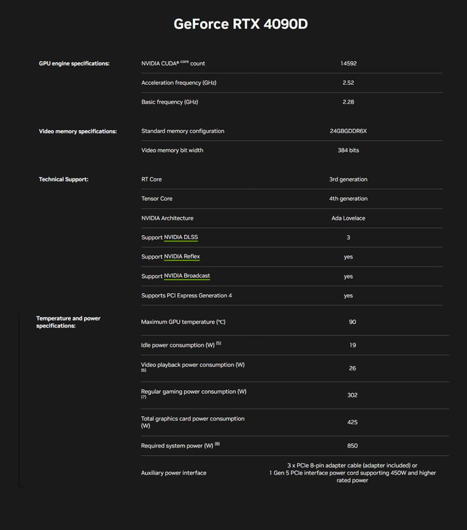Select the CUDA core count value 14592
Screen dimensions: 467x530
tap(349, 63)
